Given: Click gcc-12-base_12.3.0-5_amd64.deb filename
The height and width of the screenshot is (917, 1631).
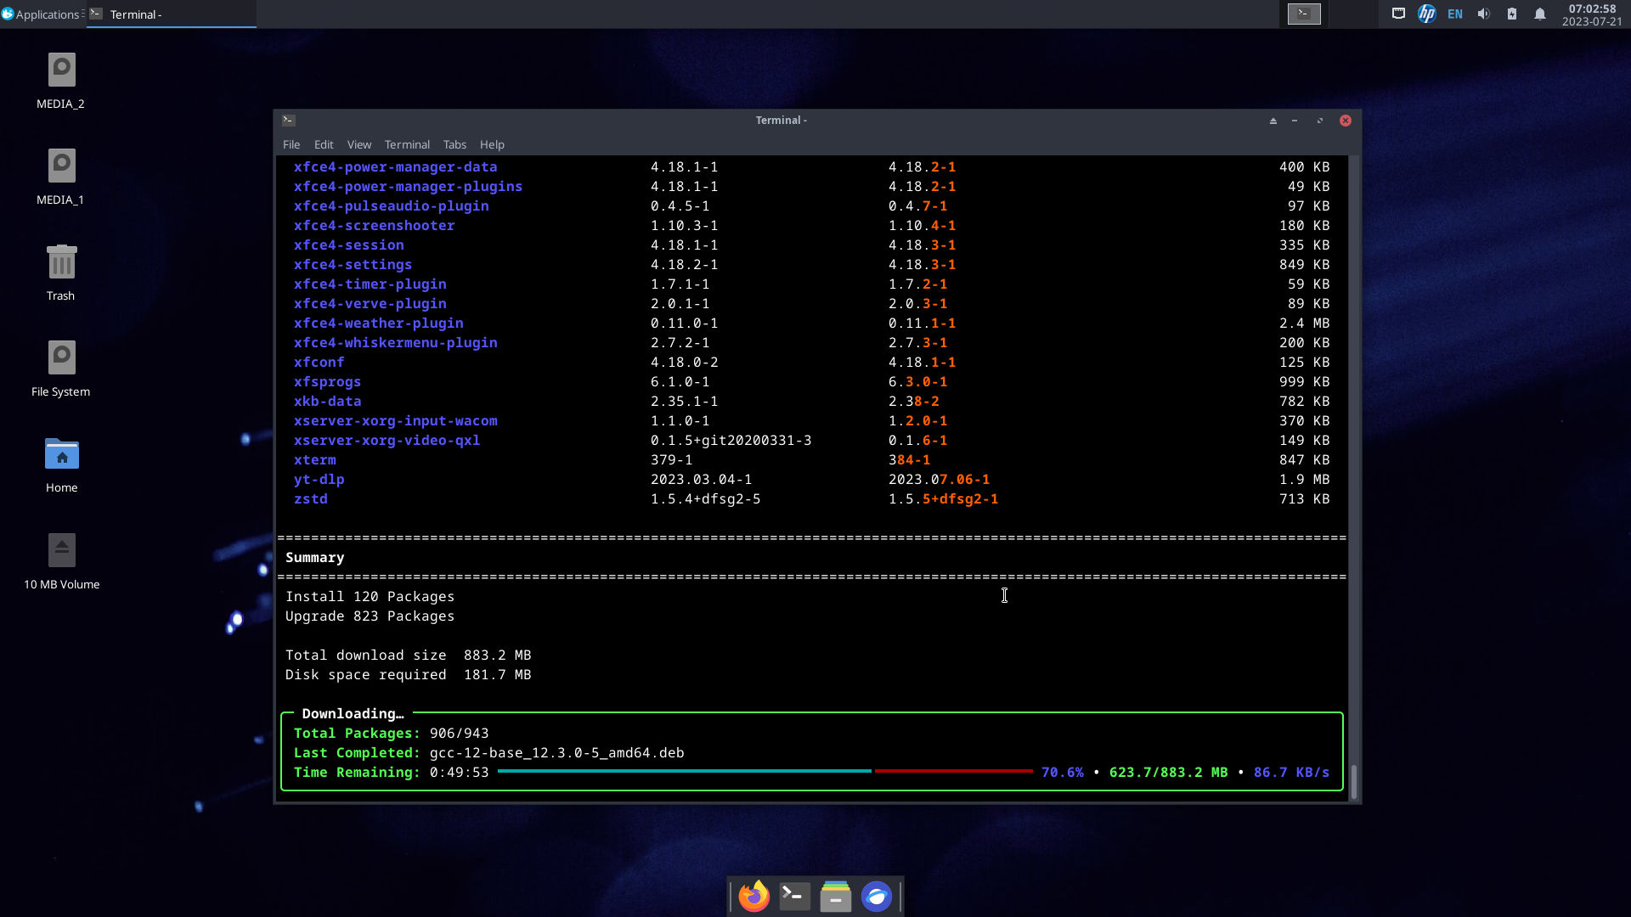Looking at the screenshot, I should (557, 753).
